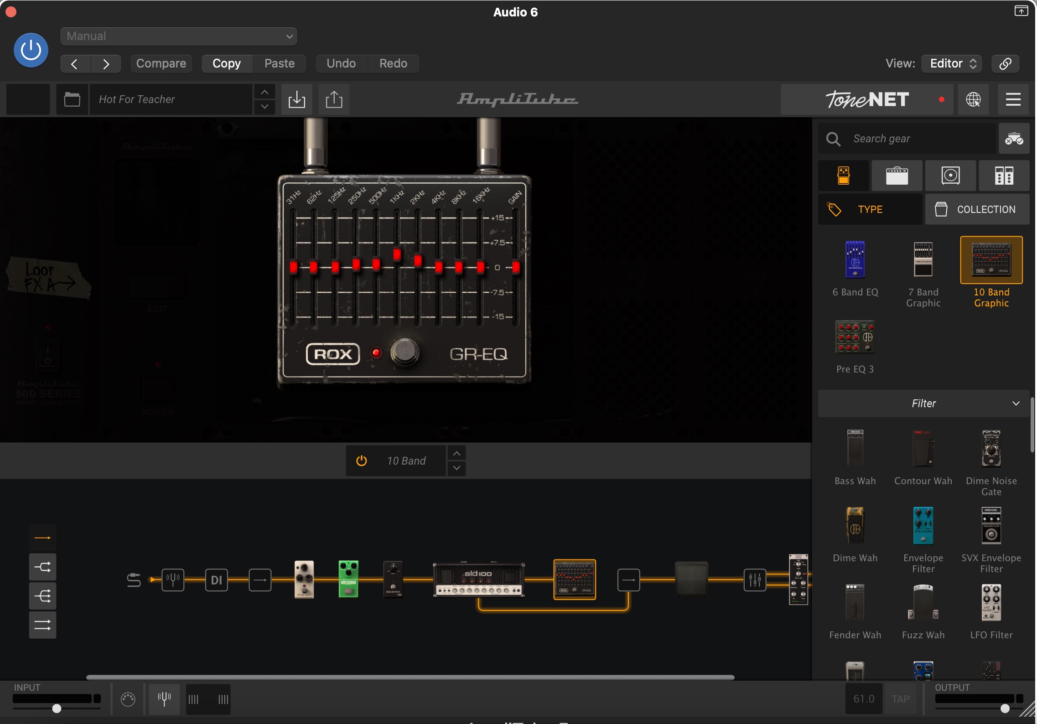1037x724 pixels.
Task: Click the Compare button
Action: tap(161, 63)
